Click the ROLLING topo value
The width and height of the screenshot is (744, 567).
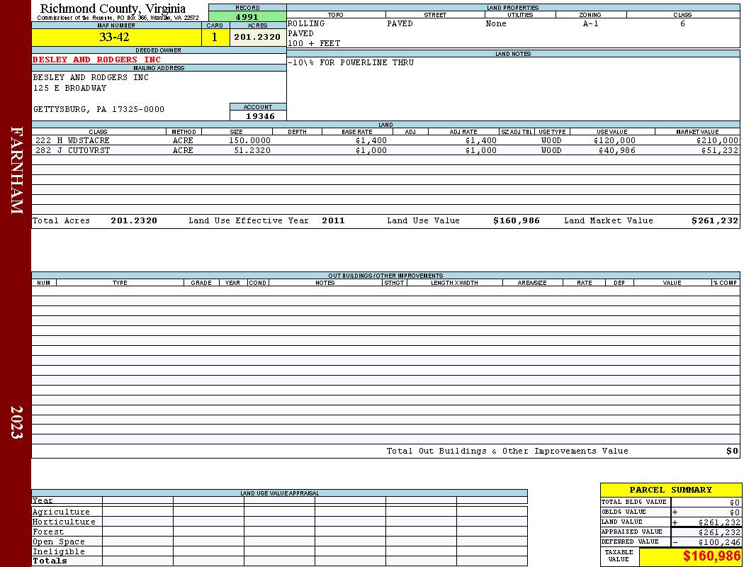(x=306, y=23)
